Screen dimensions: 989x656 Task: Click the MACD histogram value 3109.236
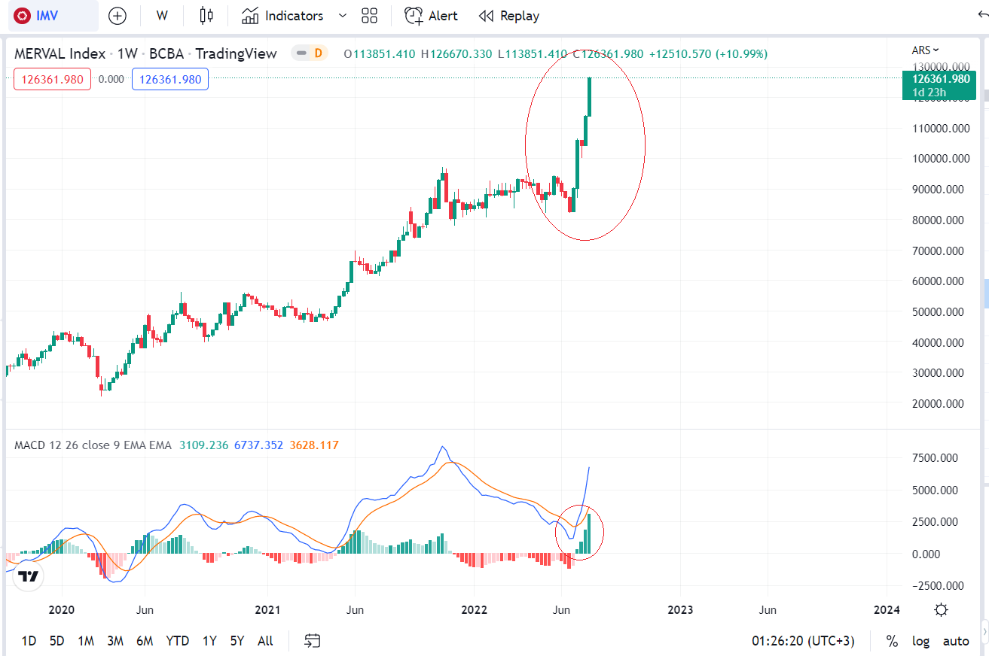pyautogui.click(x=203, y=445)
